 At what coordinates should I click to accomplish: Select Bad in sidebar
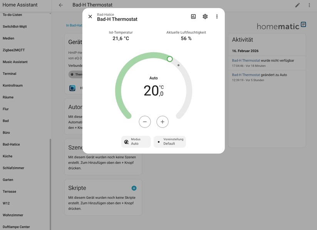click(x=6, y=121)
